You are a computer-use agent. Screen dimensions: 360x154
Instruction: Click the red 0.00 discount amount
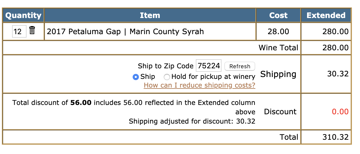(x=340, y=112)
